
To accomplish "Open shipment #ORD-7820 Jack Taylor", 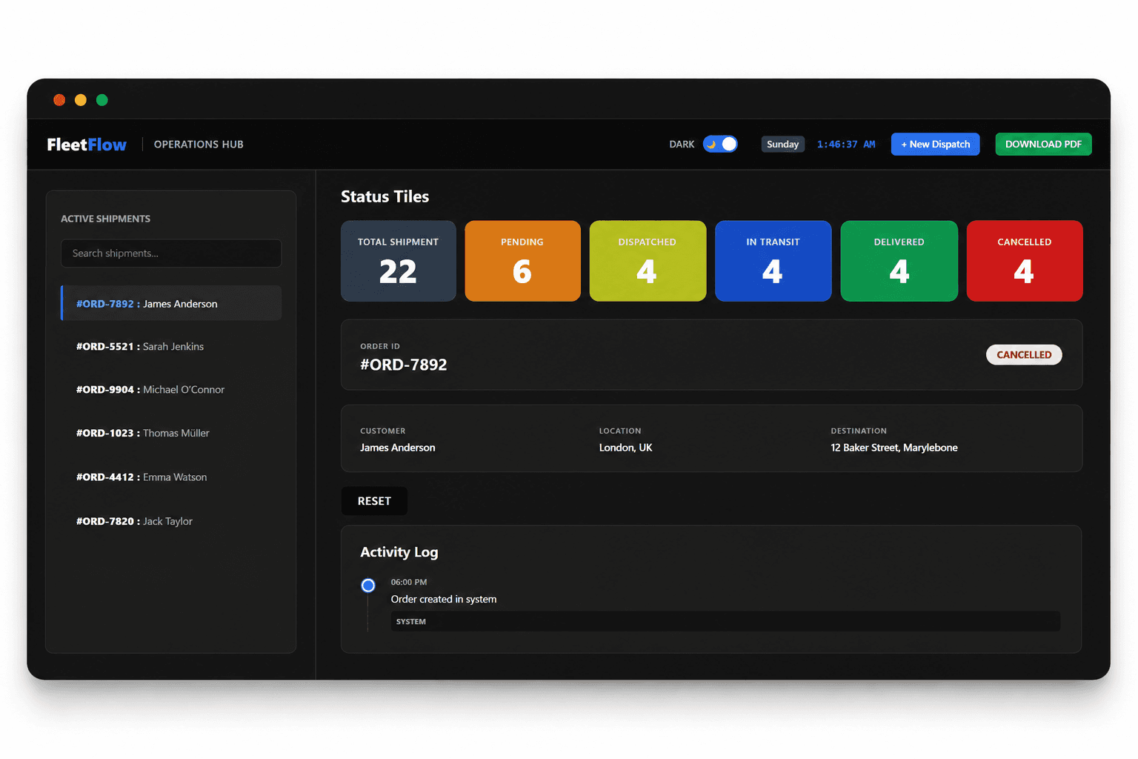I will click(171, 521).
